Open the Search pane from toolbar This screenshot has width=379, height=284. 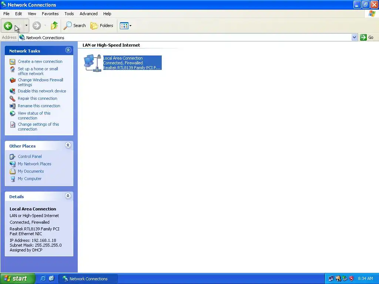pyautogui.click(x=75, y=26)
